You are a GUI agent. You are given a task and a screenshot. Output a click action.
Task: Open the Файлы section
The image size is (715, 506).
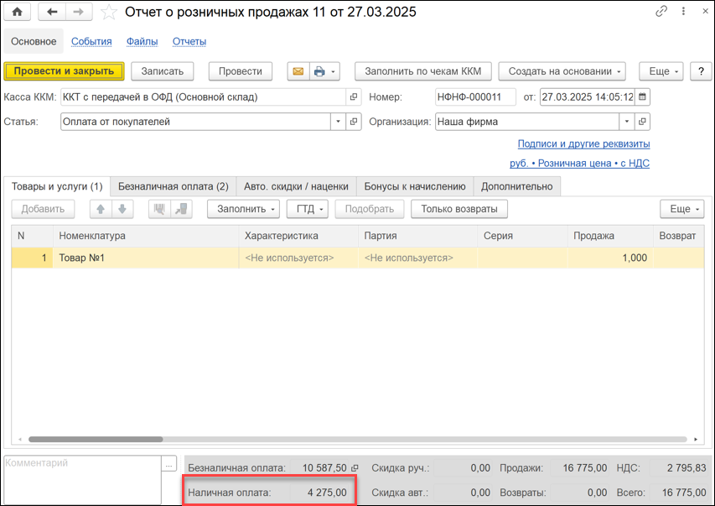pos(142,40)
